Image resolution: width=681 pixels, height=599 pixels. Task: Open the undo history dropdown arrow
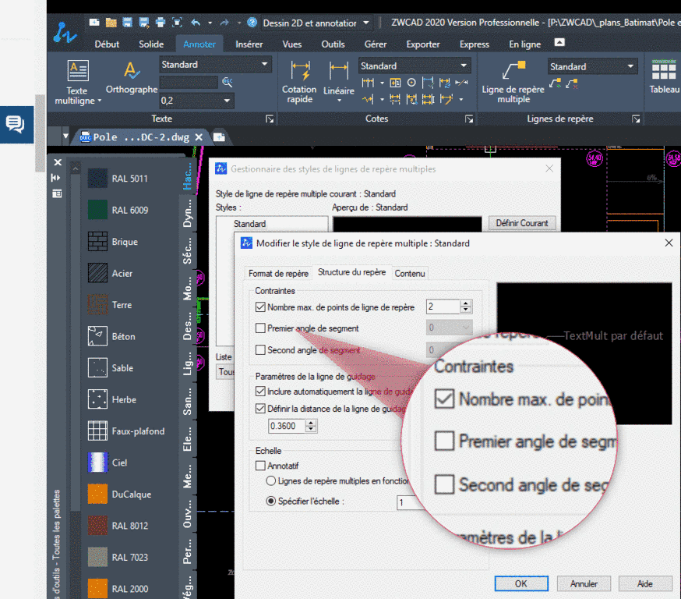[x=210, y=22]
